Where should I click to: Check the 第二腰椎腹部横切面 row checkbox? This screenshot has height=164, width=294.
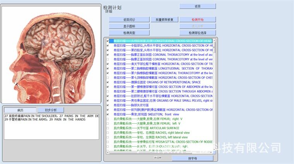[x=108, y=91]
